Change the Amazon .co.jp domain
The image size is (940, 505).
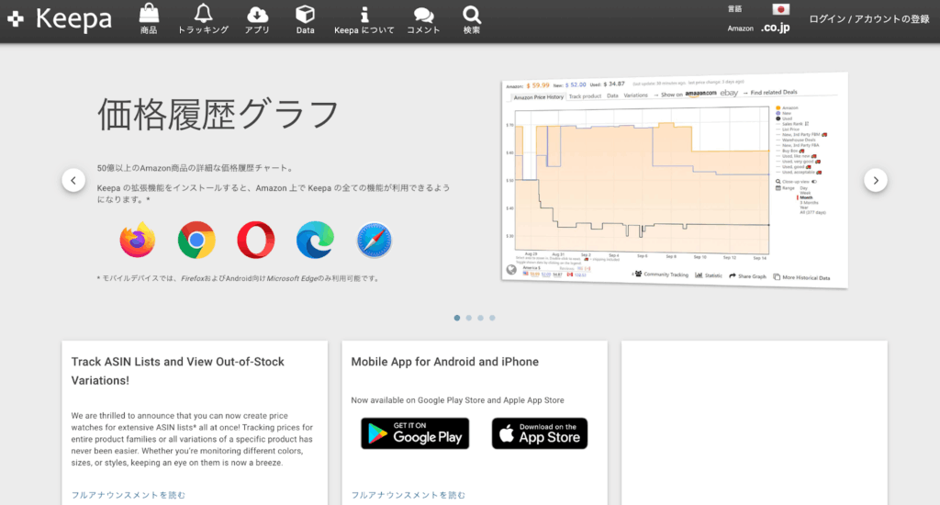tap(775, 28)
